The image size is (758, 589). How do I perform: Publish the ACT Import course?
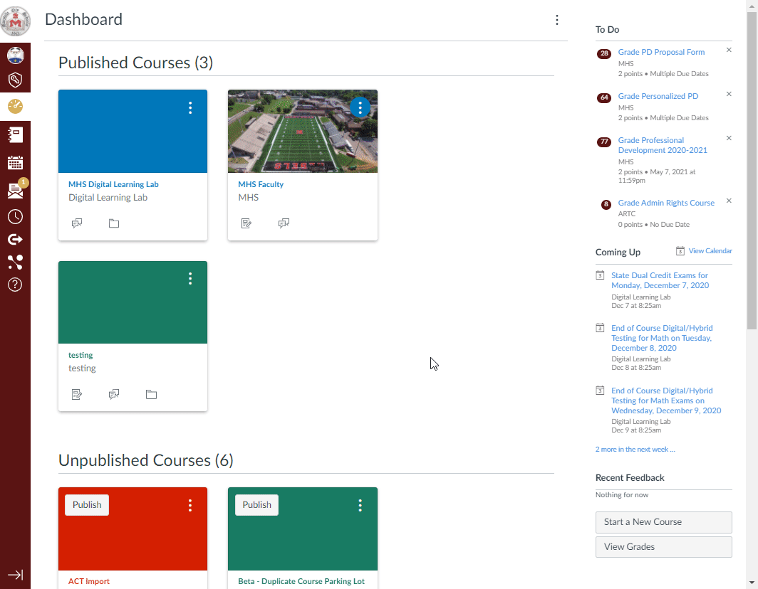(x=86, y=504)
